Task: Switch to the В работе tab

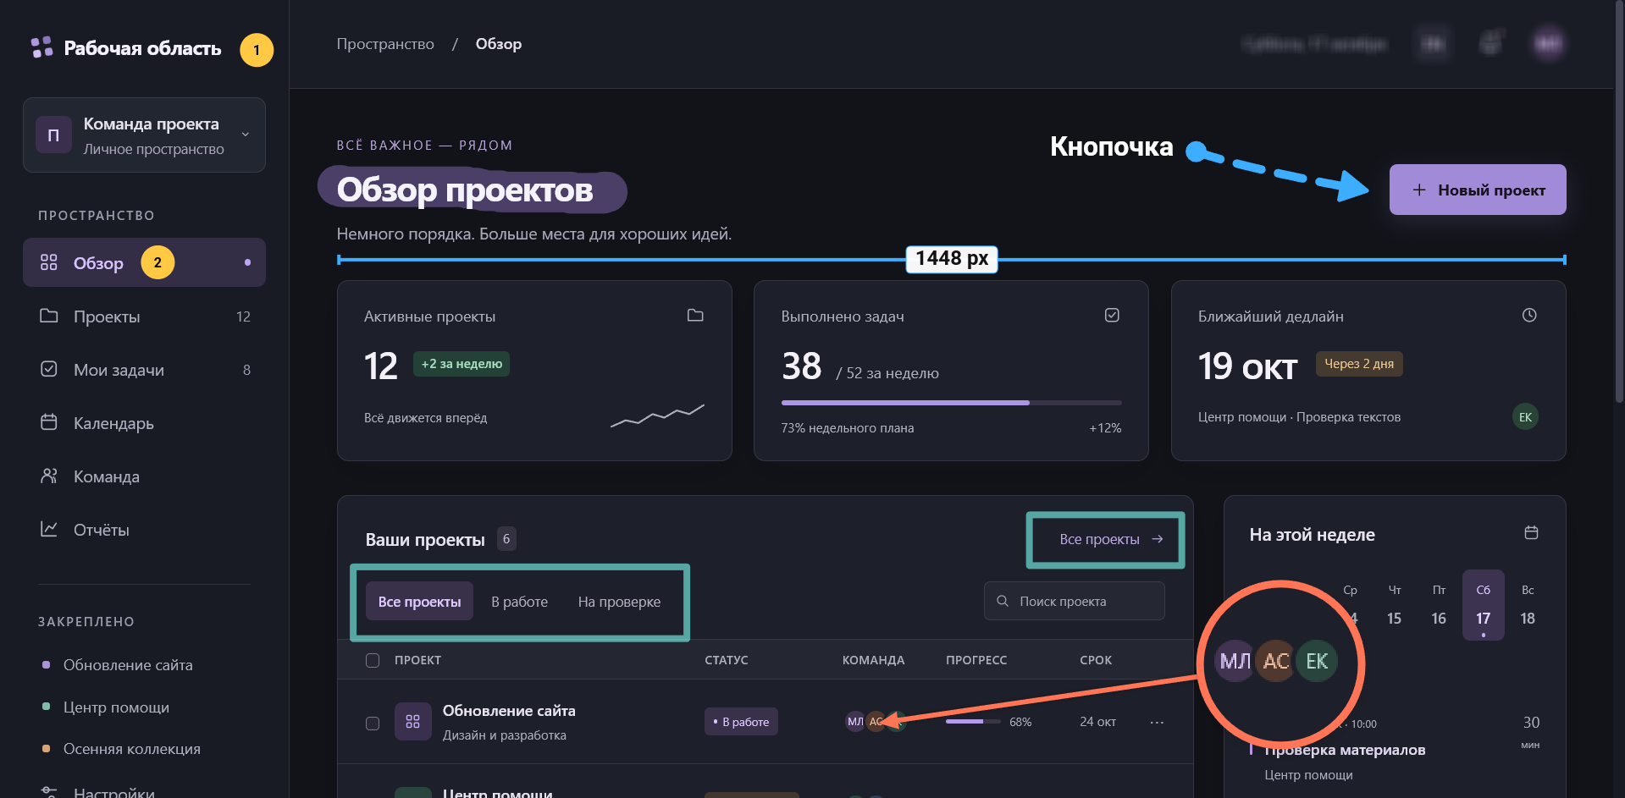Action: (x=520, y=602)
